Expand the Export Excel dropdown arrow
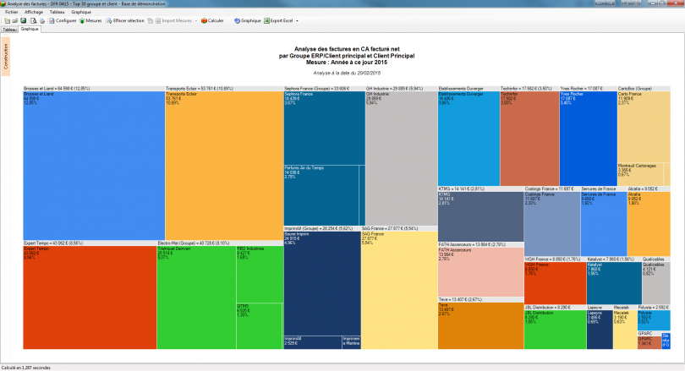Image resolution: width=685 pixels, height=371 pixels. pos(297,20)
